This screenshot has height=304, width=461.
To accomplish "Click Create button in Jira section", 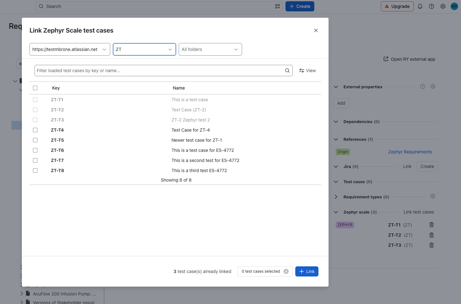I will point(427,166).
